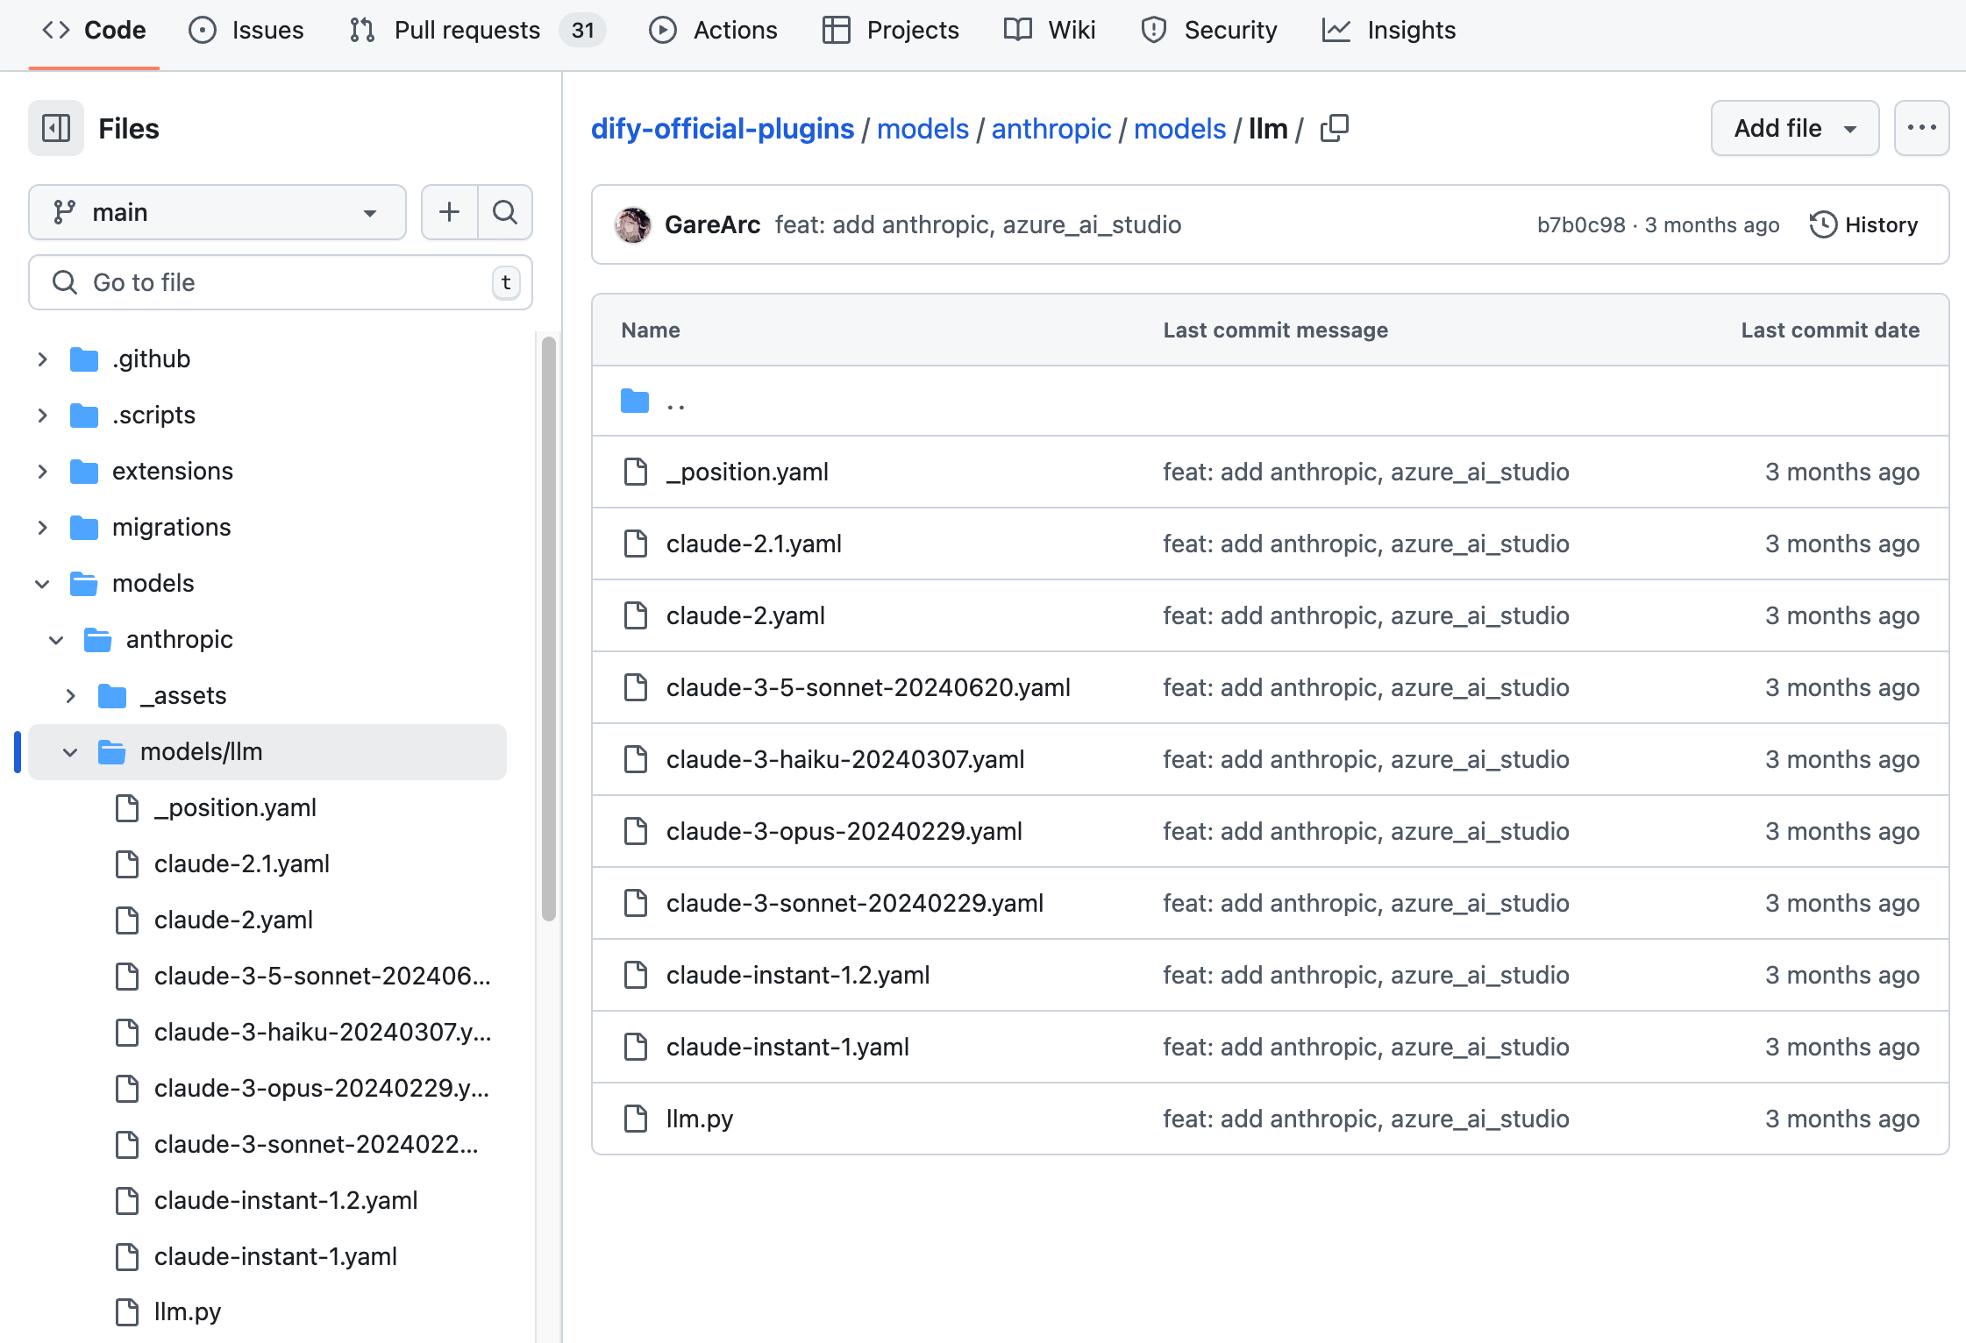Viewport: 1966px width, 1343px height.
Task: Create a new file using the plus icon
Action: 448,212
